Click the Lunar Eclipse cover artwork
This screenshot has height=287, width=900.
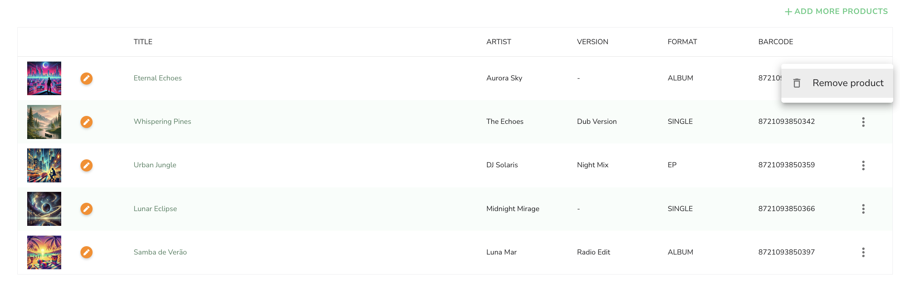[x=44, y=209]
